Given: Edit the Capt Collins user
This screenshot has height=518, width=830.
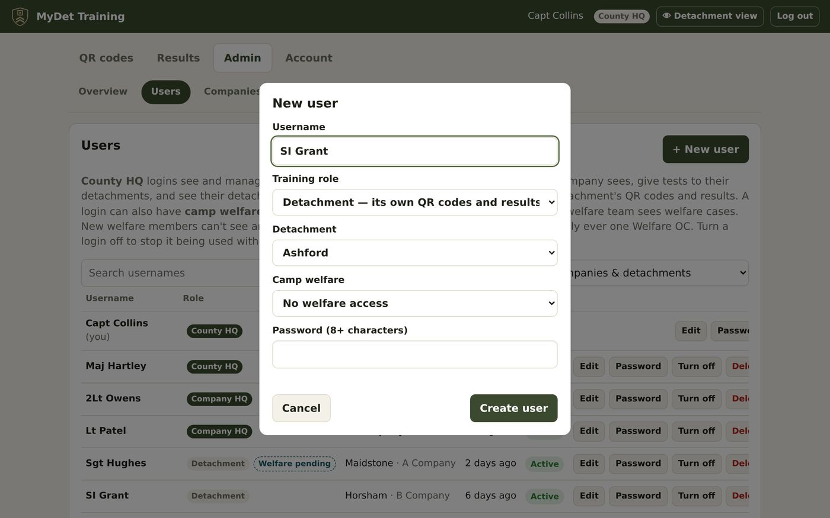Looking at the screenshot, I should coord(691,331).
